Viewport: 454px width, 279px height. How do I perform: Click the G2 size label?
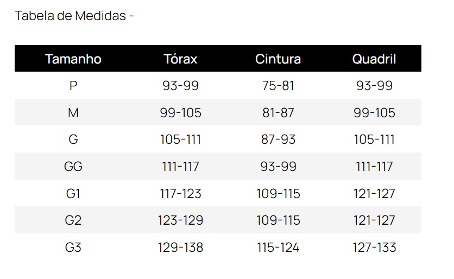pos(73,220)
